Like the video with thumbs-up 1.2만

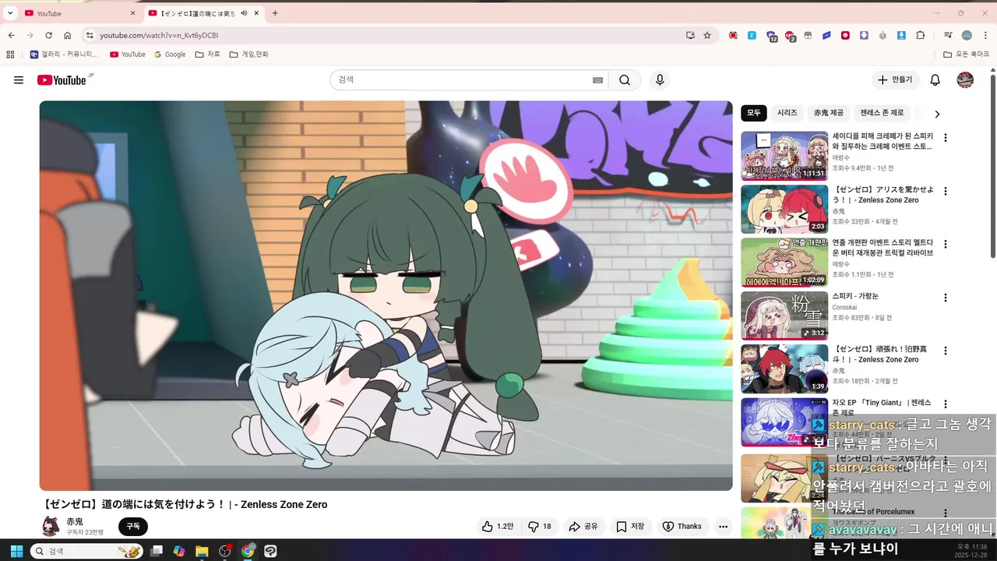497,527
